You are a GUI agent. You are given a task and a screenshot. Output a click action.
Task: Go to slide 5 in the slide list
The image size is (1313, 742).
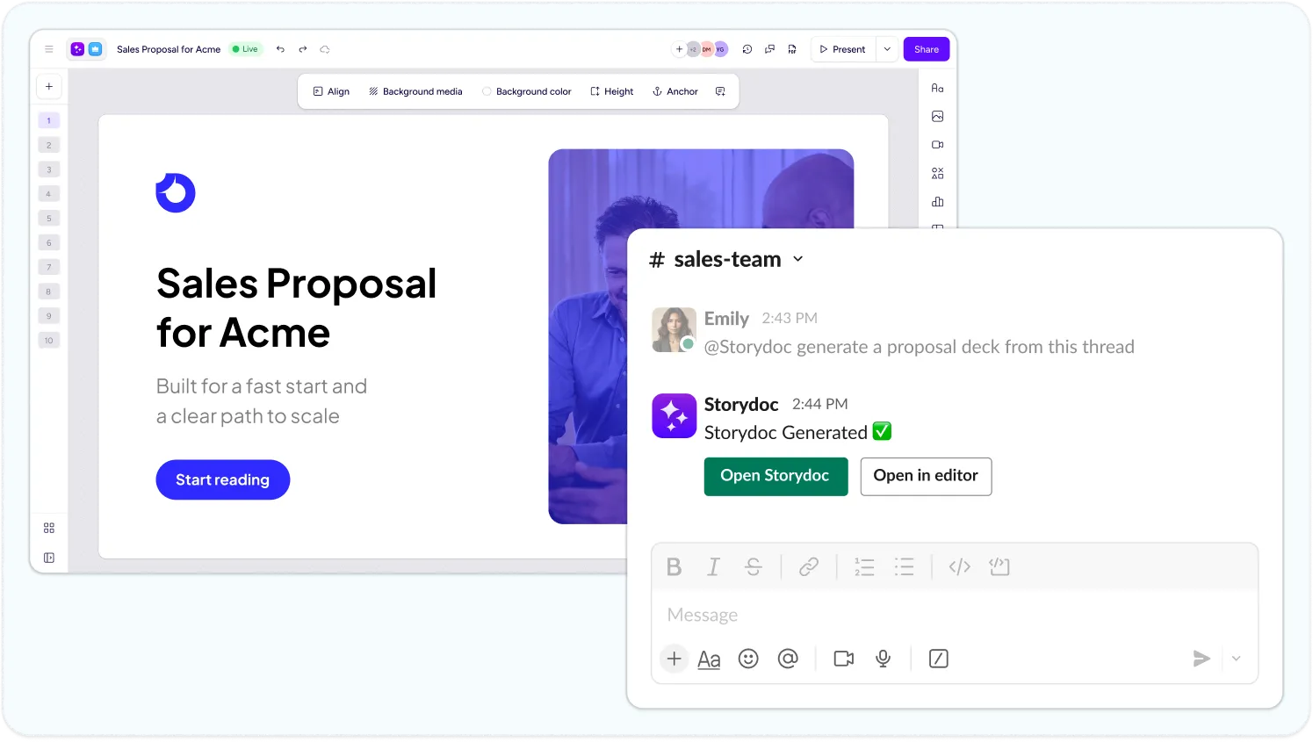49,218
